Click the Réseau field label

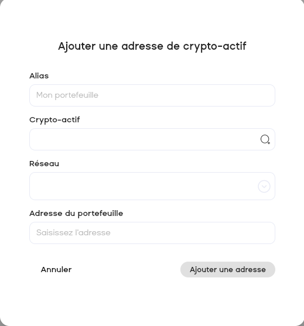pyautogui.click(x=44, y=164)
